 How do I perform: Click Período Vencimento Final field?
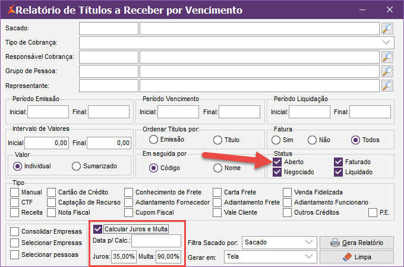(x=239, y=112)
